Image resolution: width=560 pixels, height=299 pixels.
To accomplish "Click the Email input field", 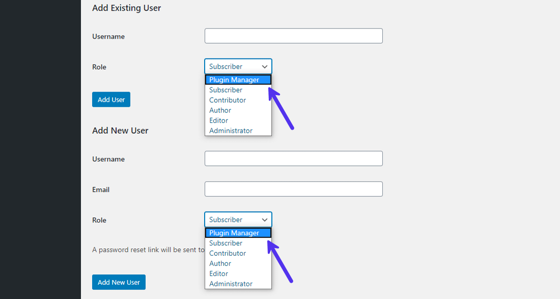I will point(293,189).
